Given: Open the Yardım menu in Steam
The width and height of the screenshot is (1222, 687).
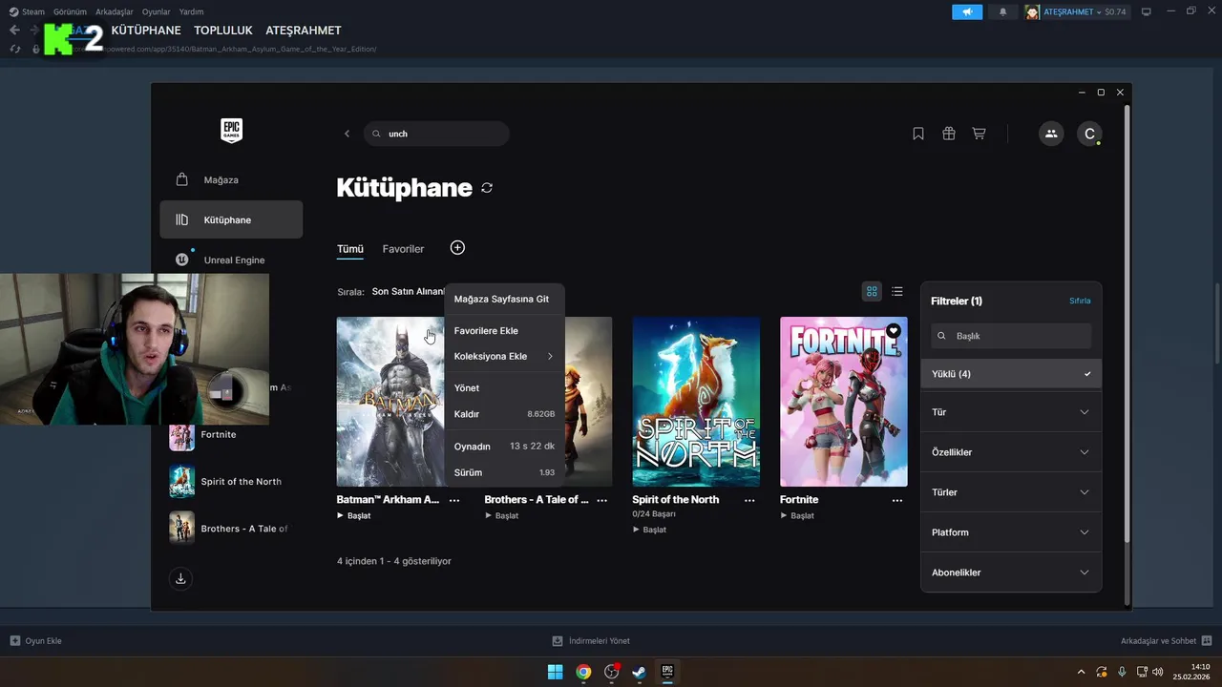Looking at the screenshot, I should coord(192,12).
